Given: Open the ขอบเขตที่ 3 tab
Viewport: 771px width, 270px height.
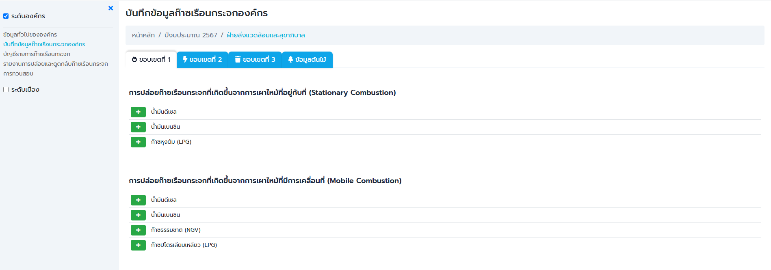Looking at the screenshot, I should [255, 60].
